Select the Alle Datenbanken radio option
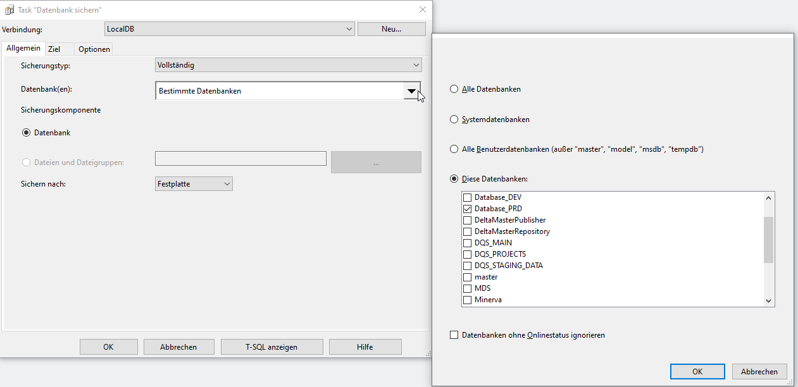The image size is (798, 387). click(454, 89)
